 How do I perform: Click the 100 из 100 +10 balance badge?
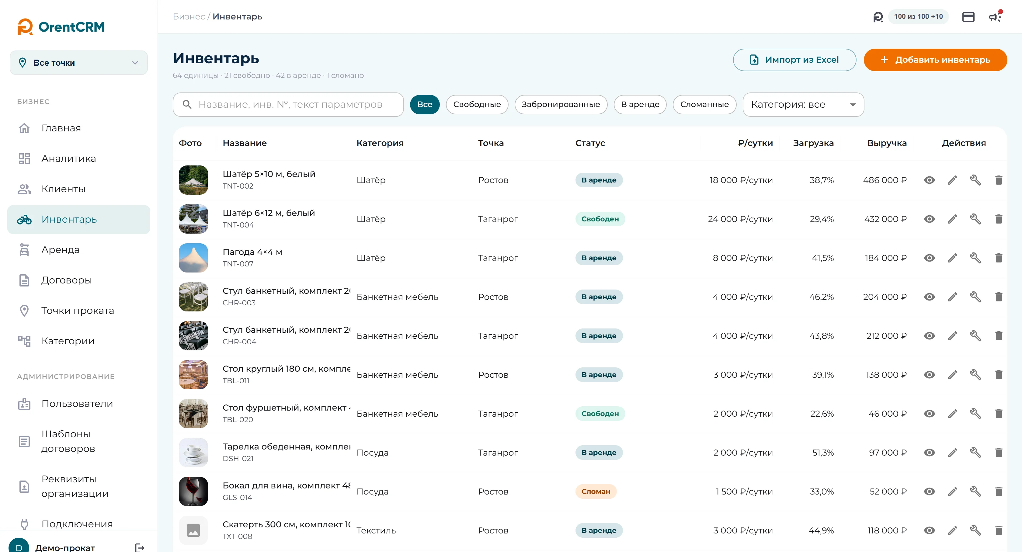pos(918,17)
